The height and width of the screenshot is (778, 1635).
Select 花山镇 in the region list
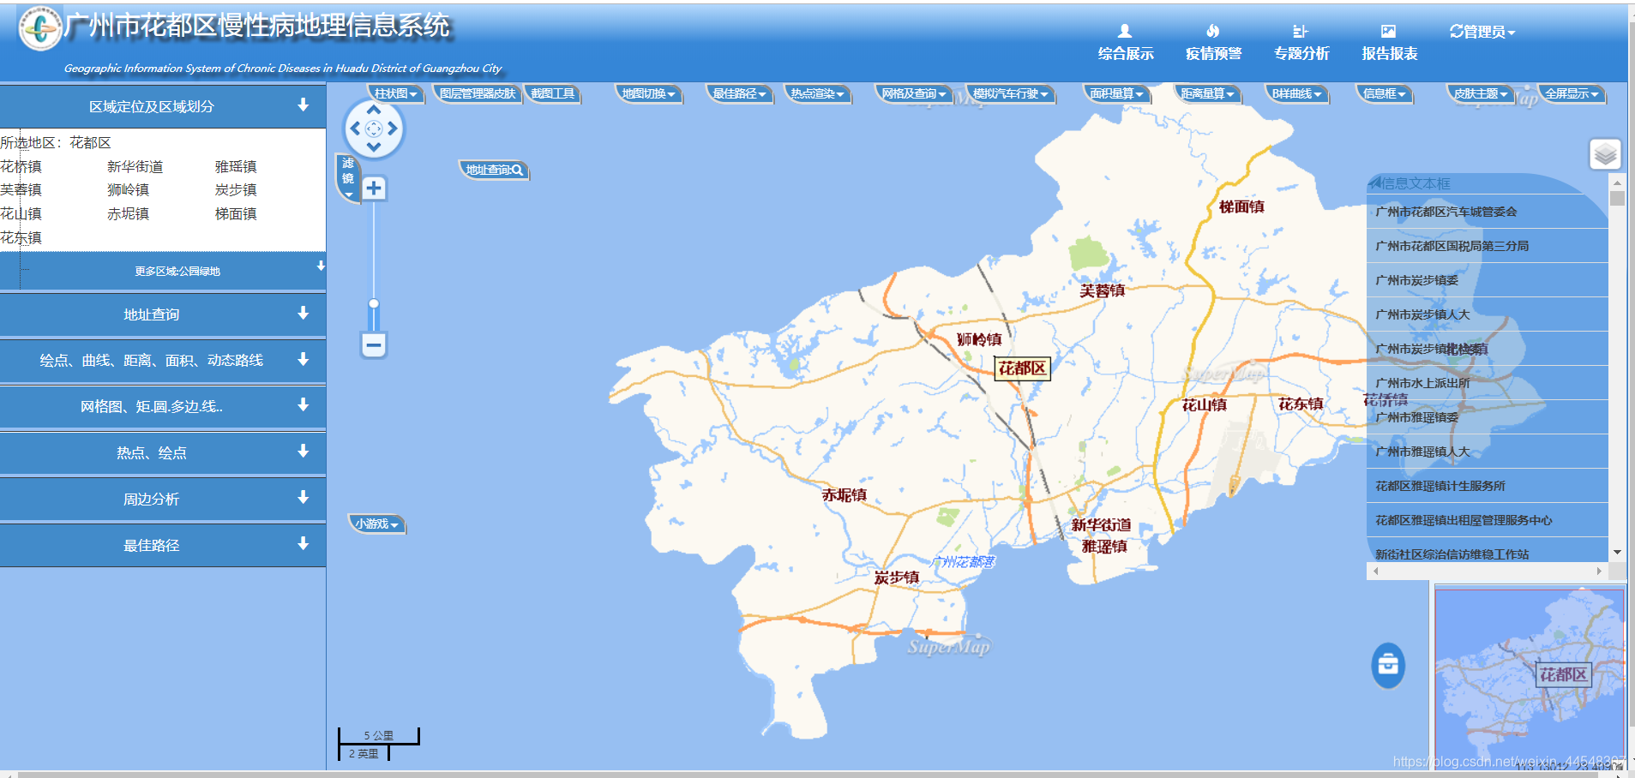(21, 213)
